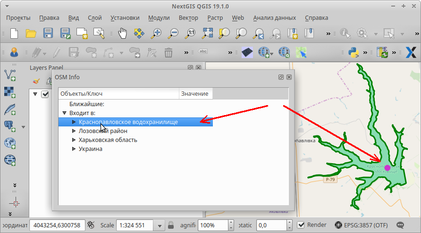Open the Справка menu
Screen dimensions: 421x233
(x=317, y=18)
